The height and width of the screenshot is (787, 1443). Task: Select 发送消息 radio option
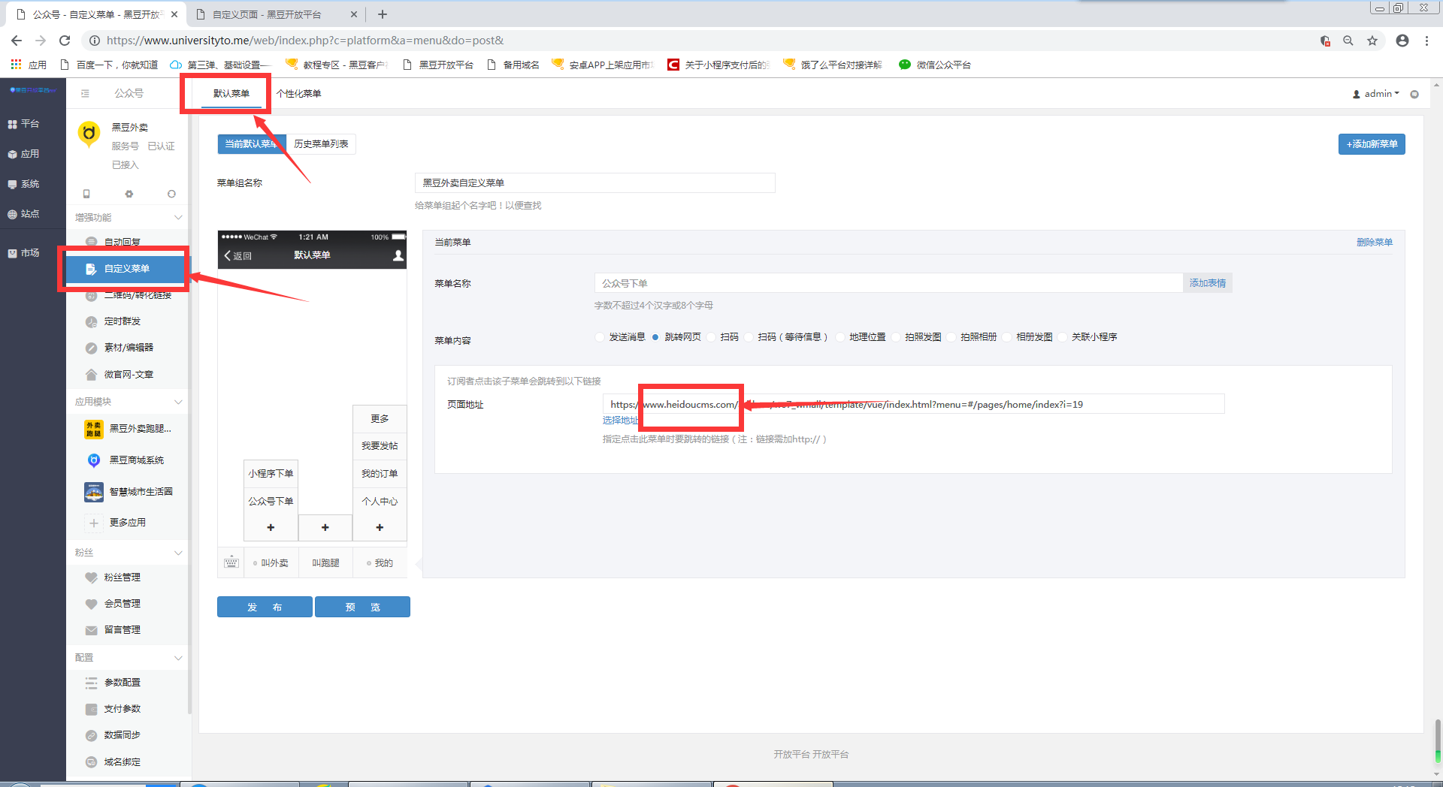pos(600,337)
